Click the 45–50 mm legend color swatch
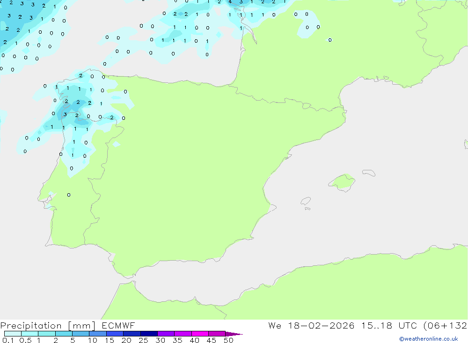The height and width of the screenshot is (343, 468). tap(217, 334)
